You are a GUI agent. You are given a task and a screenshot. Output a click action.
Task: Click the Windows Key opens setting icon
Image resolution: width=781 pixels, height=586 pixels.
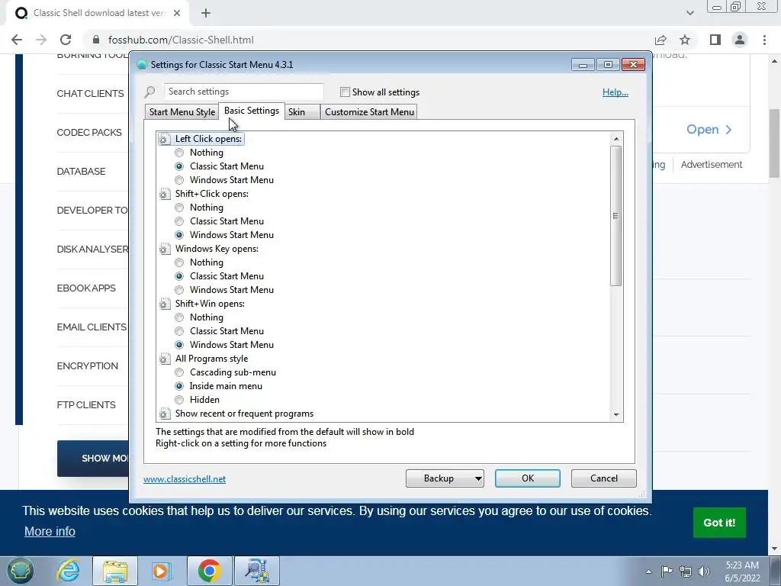[x=165, y=250]
